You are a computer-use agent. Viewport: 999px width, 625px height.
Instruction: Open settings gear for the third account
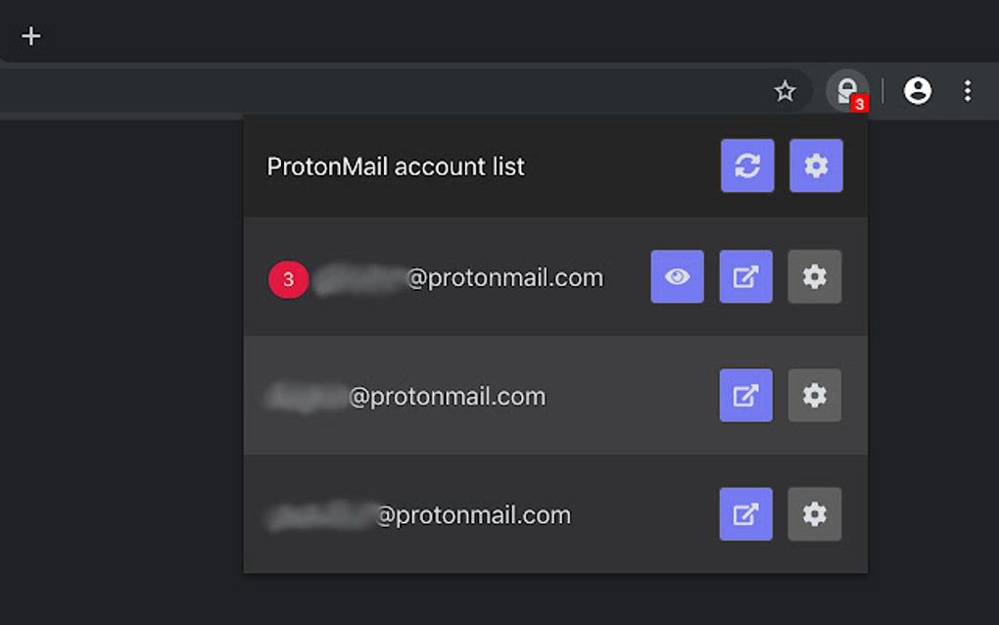coord(814,514)
